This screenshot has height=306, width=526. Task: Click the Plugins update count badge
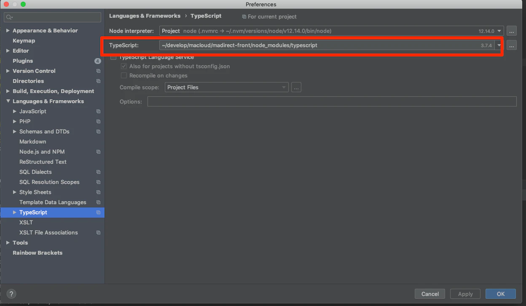coord(98,61)
